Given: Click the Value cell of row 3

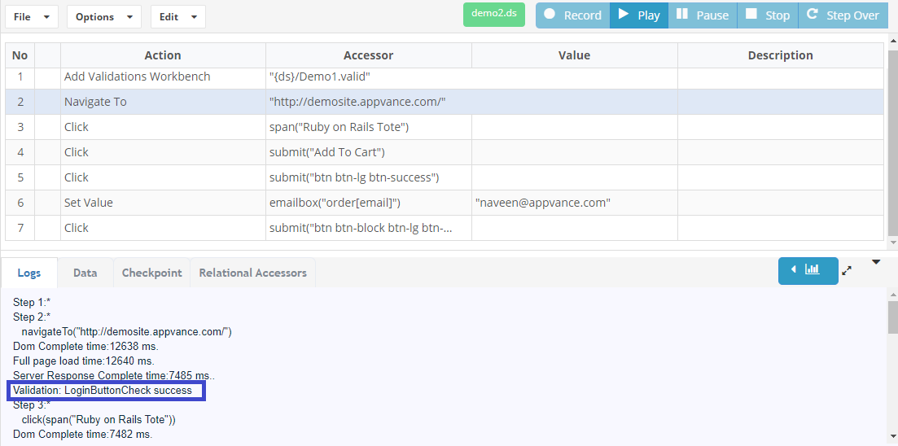Looking at the screenshot, I should 575,127.
